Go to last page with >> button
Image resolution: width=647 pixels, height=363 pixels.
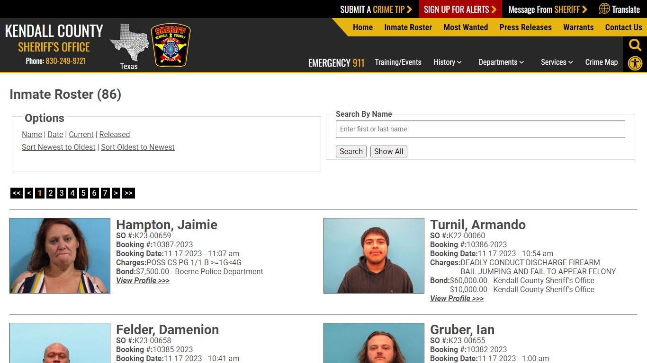click(x=128, y=193)
